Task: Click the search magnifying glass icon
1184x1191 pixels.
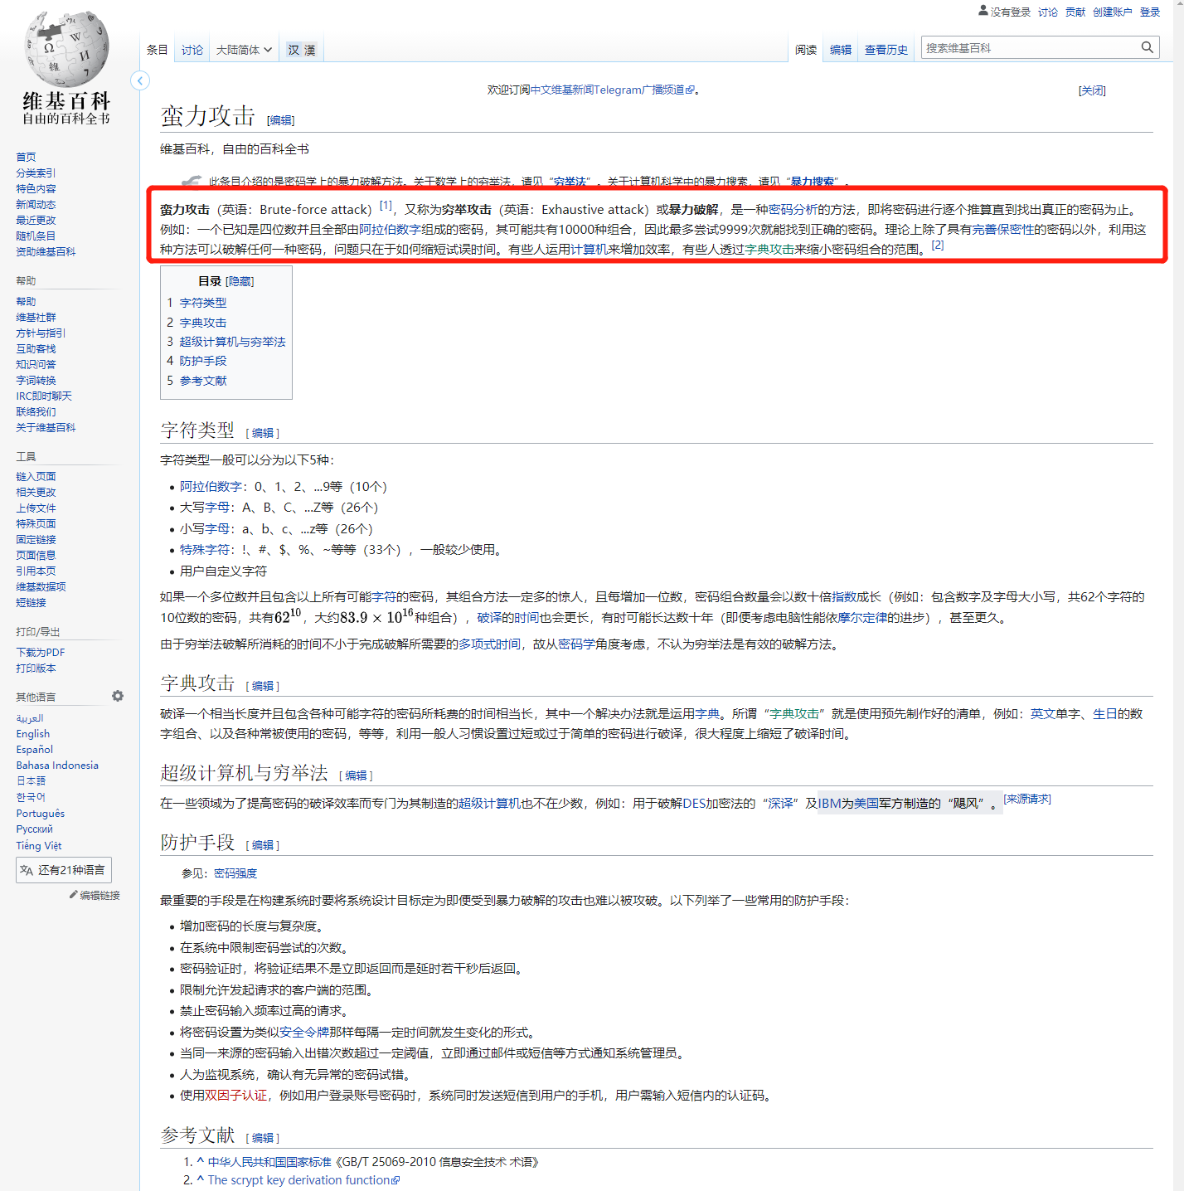Action: (1147, 47)
